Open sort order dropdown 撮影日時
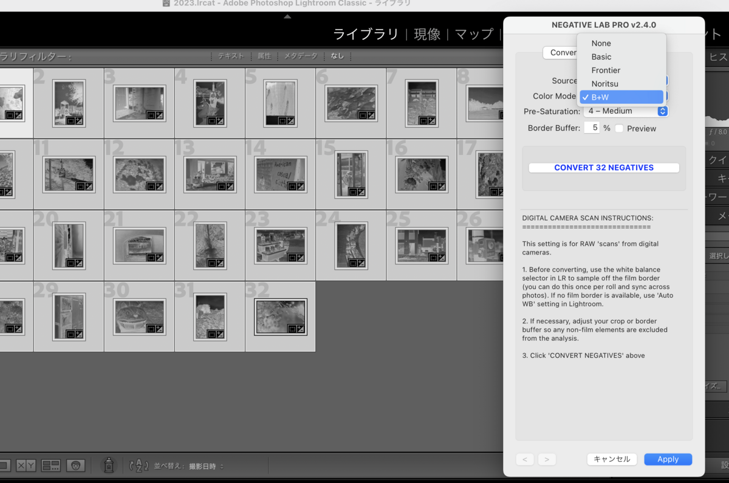Screen dimensions: 729x483 (x=206, y=466)
